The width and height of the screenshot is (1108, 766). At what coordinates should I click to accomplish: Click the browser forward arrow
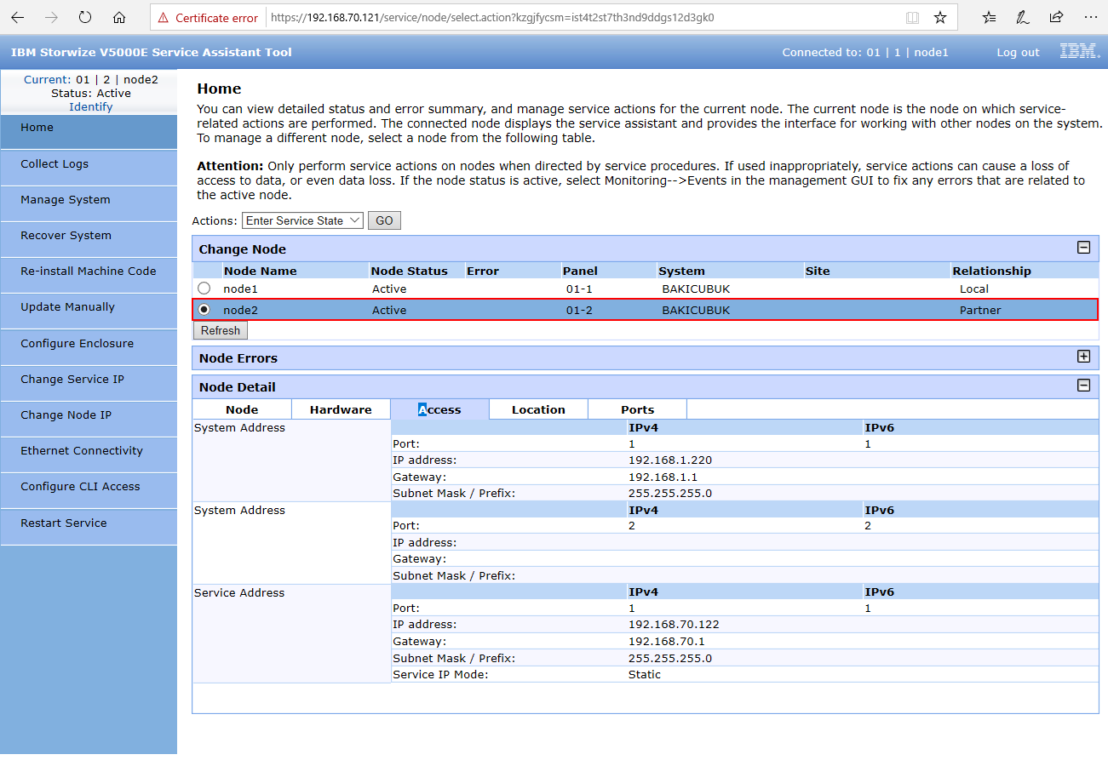coord(51,17)
